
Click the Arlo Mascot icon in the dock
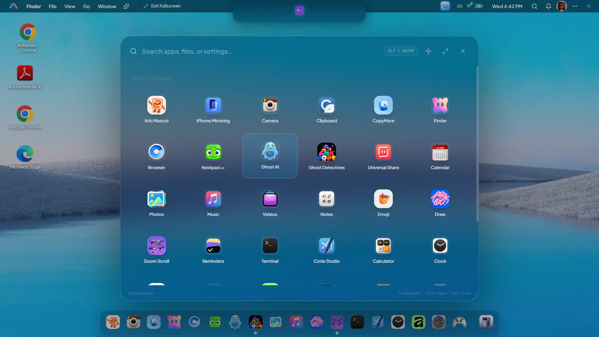tap(113, 322)
